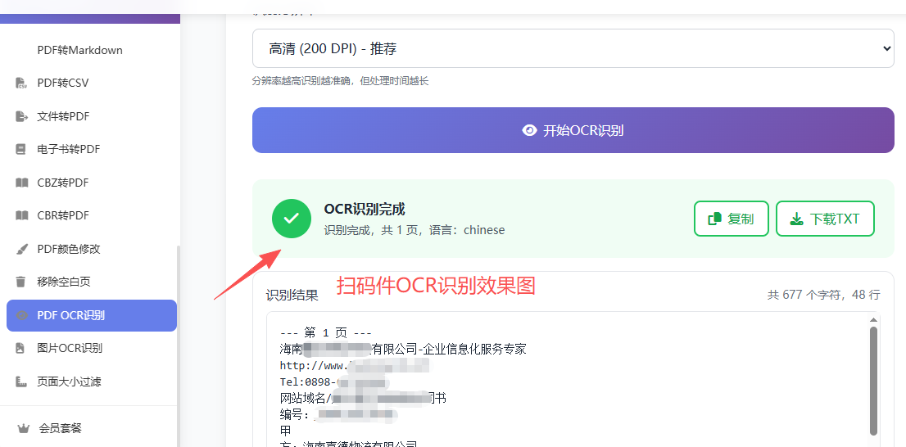Screen dimensions: 906x447
Task: Open PDF转Markdown in the sidebar
Action: coord(79,50)
